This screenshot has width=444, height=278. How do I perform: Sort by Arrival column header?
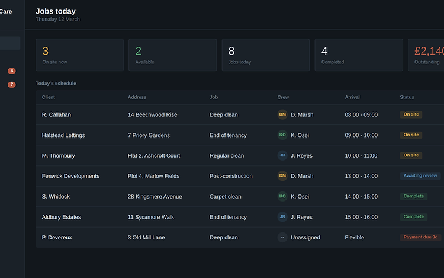(352, 97)
